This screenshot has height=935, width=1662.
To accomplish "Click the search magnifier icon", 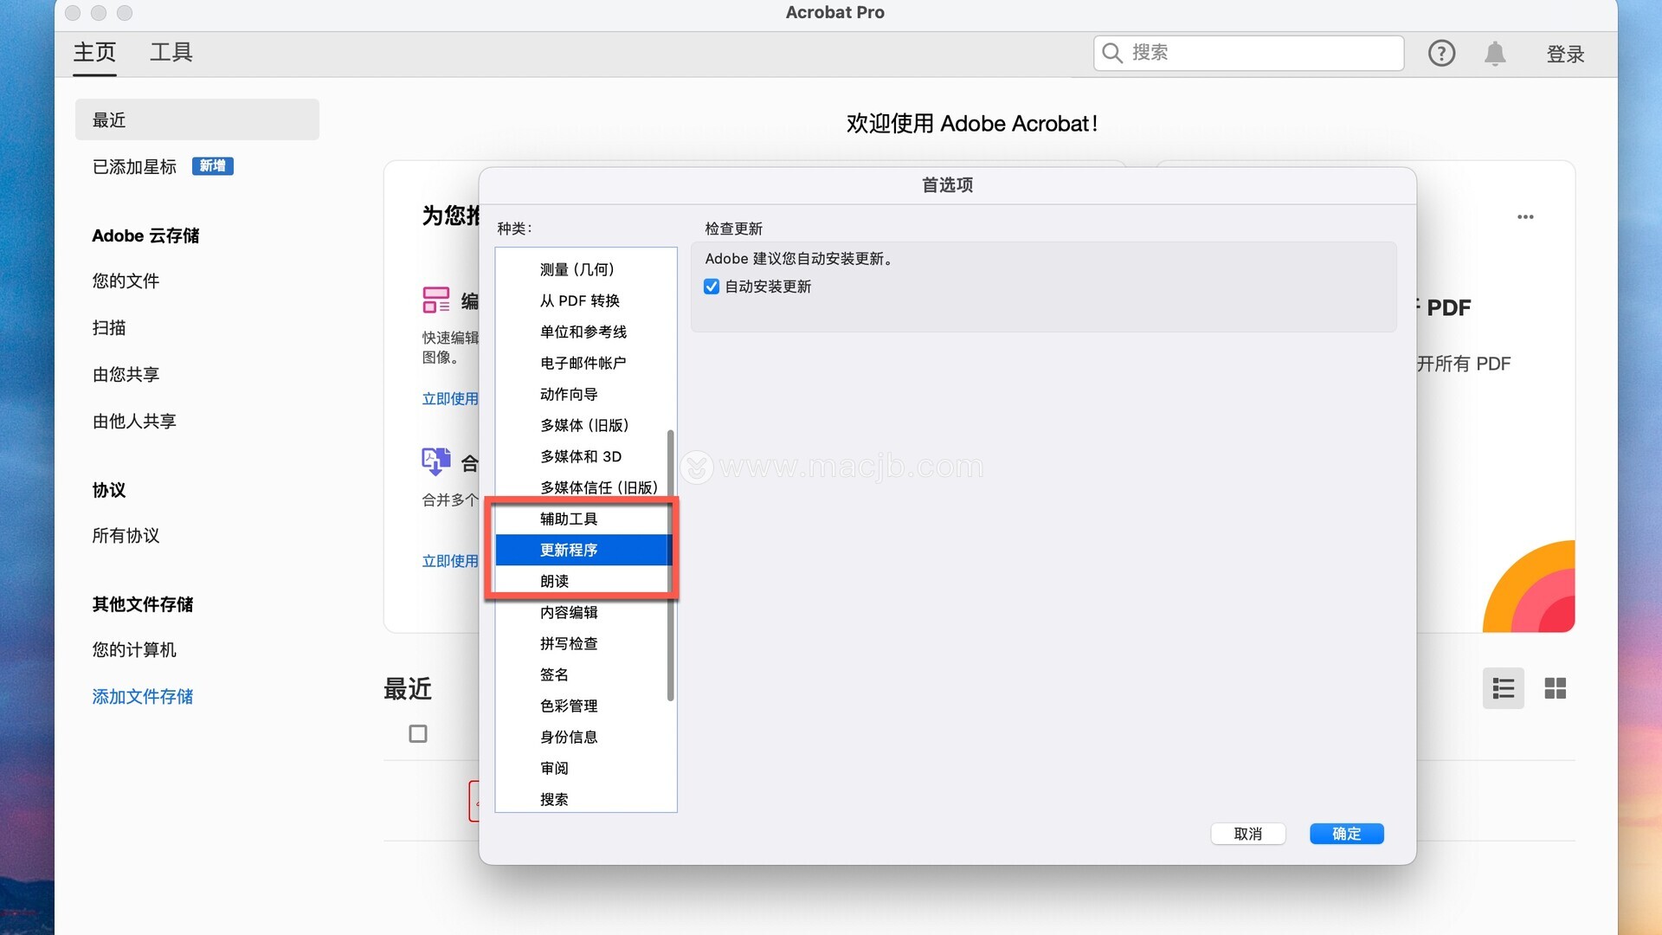I will [1112, 54].
